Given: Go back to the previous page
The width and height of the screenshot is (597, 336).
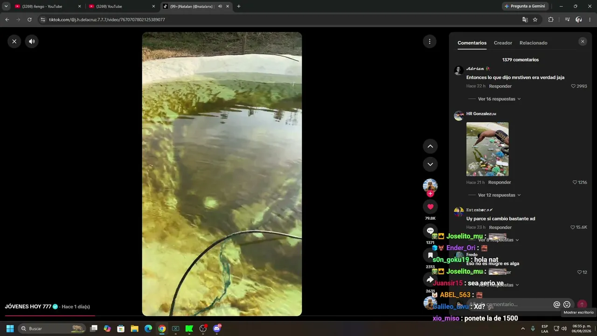Looking at the screenshot, I should (x=7, y=20).
